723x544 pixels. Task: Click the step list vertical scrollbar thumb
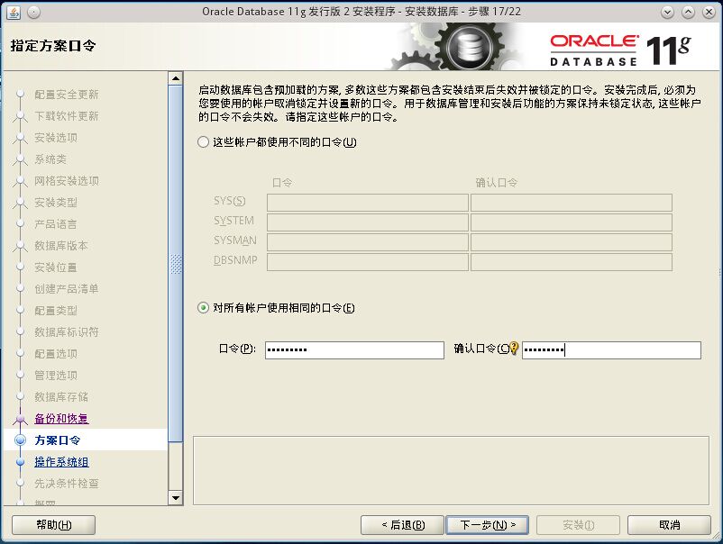coord(176,264)
